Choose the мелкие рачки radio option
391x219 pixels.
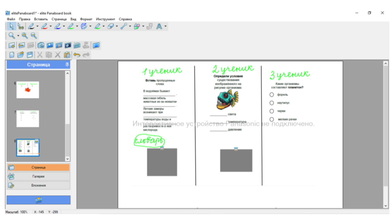[x=272, y=119]
